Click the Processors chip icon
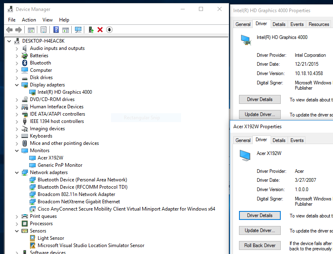 25,224
